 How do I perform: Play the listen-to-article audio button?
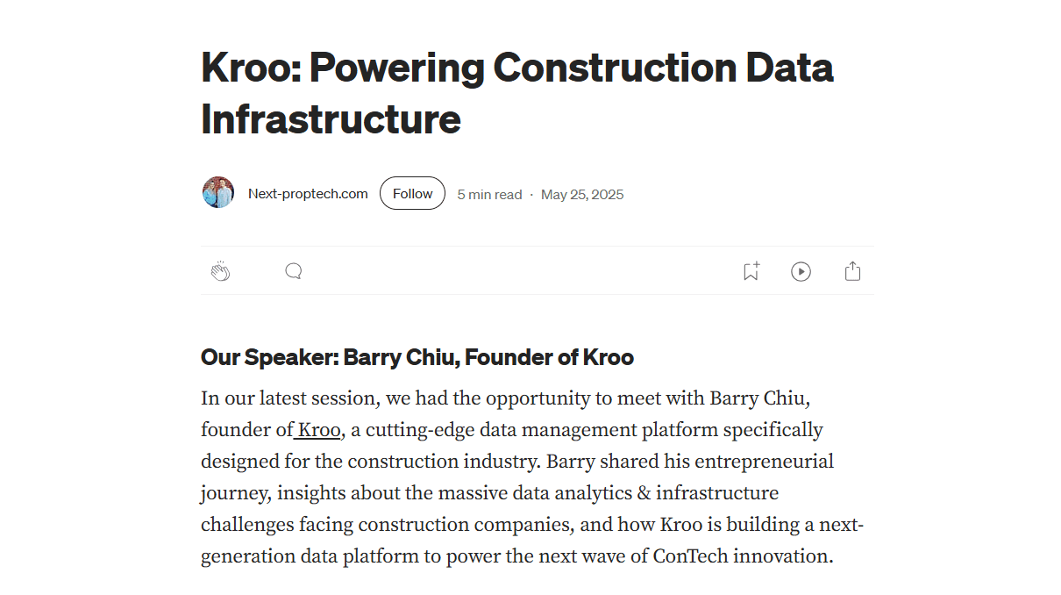[x=801, y=271]
